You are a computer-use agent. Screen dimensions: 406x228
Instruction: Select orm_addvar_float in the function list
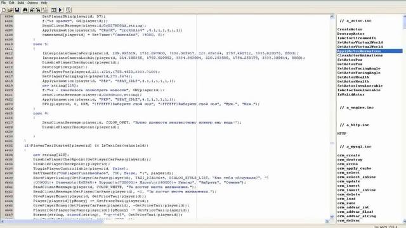click(x=355, y=212)
